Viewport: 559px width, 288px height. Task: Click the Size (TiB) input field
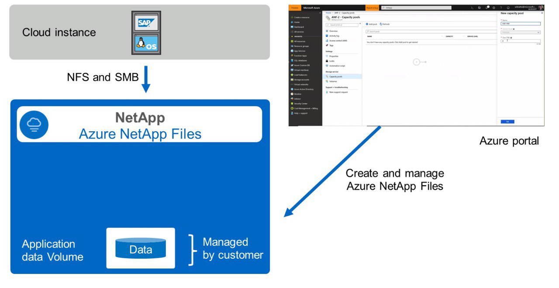[x=521, y=41]
